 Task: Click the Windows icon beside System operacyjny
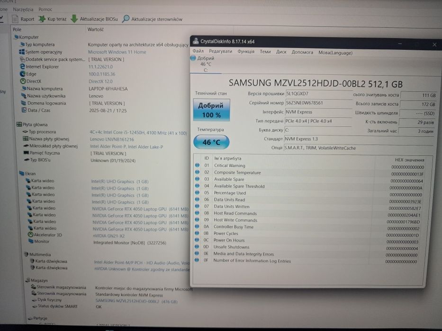[22, 52]
